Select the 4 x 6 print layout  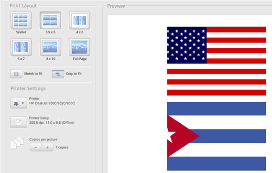coord(80,21)
